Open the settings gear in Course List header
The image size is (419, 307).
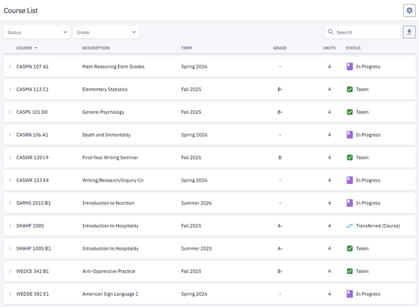[x=409, y=11]
